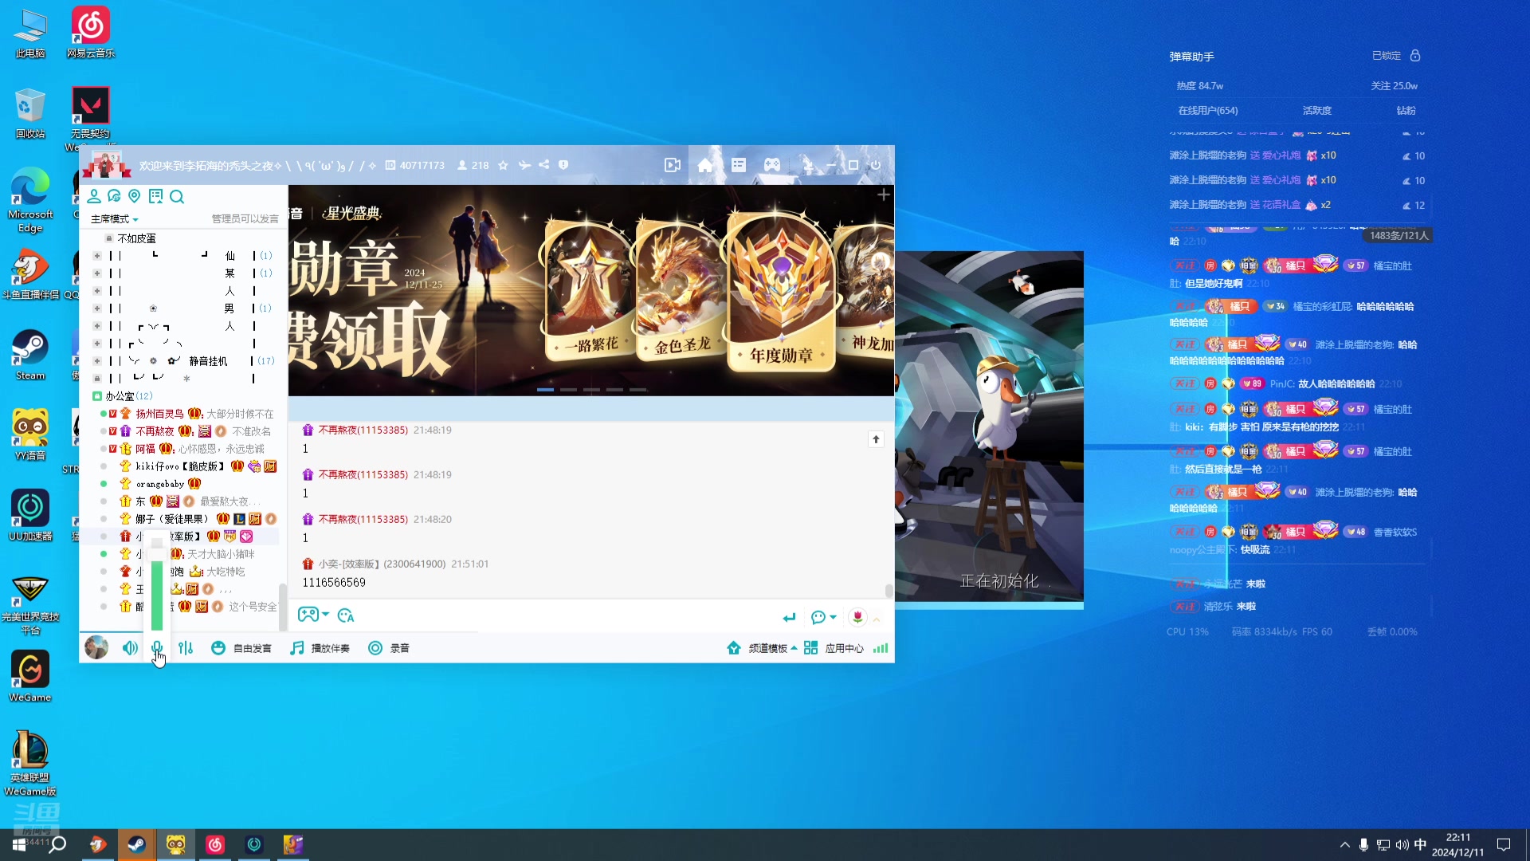Image resolution: width=1530 pixels, height=861 pixels.
Task: Switch to the 活跃度 tab in 弹幕助手
Action: pos(1316,111)
